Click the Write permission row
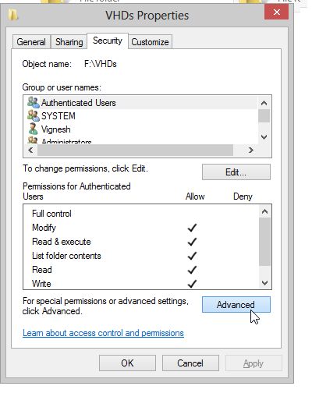The height and width of the screenshot is (393, 312). 141,283
